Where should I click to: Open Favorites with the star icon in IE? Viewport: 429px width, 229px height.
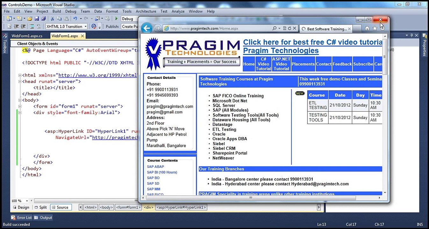pos(375,28)
